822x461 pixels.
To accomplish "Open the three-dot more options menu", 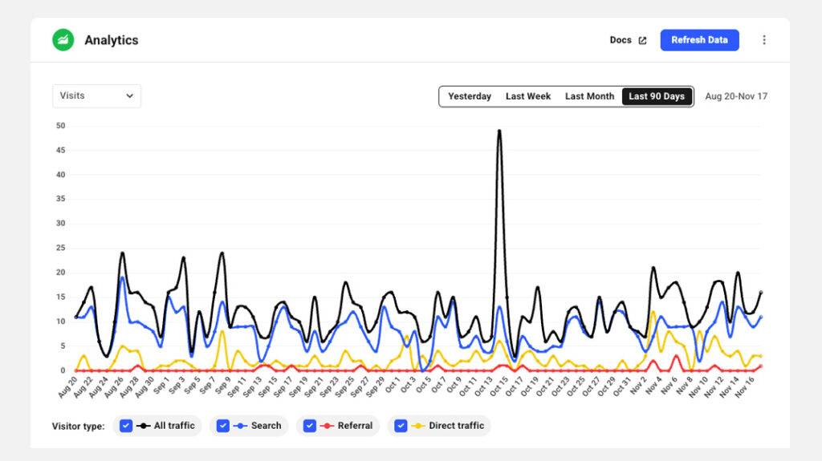I will pos(763,40).
